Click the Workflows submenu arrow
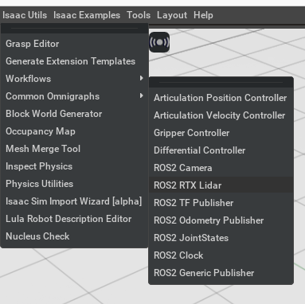The image size is (305, 304). (x=142, y=78)
